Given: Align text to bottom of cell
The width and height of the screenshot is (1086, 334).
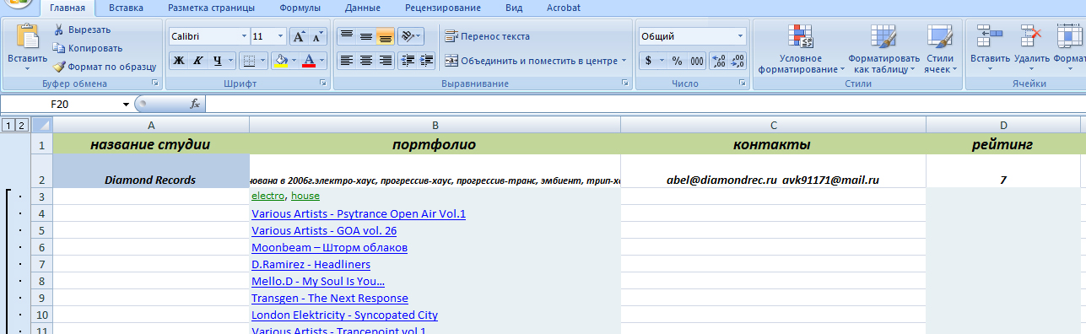Looking at the screenshot, I should [385, 36].
